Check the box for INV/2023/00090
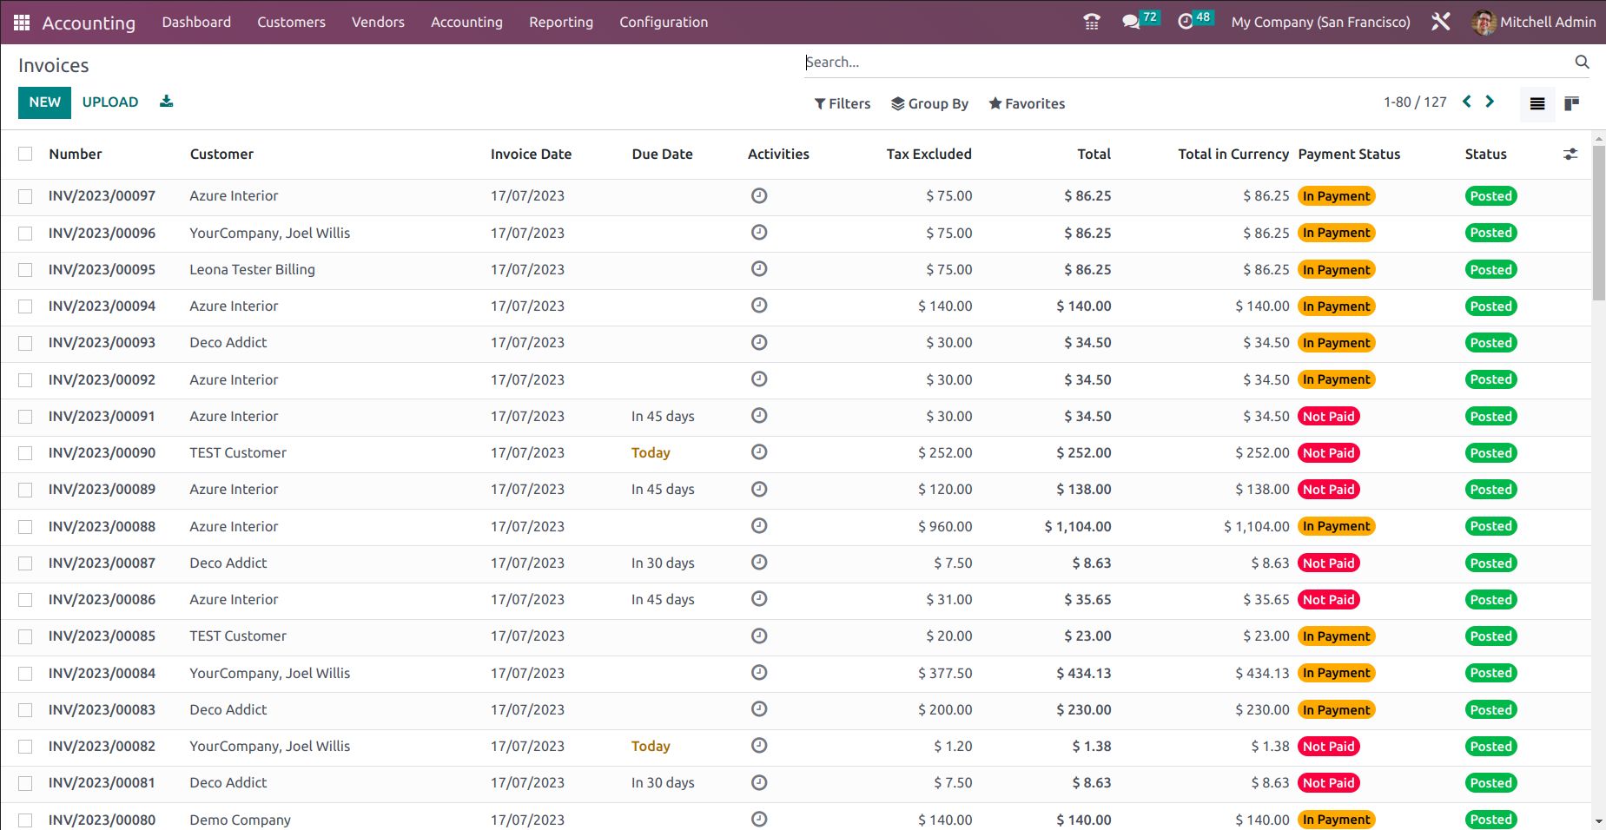The image size is (1606, 830). tap(25, 453)
